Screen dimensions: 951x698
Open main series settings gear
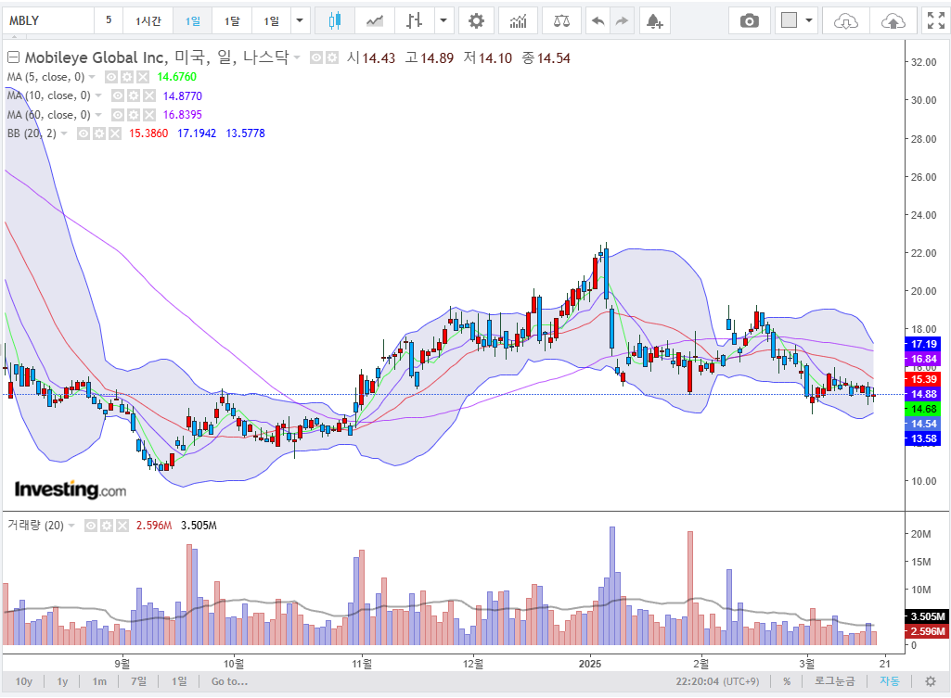pyautogui.click(x=332, y=58)
